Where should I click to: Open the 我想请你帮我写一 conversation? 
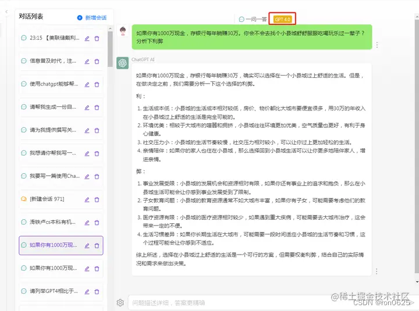[x=61, y=153]
